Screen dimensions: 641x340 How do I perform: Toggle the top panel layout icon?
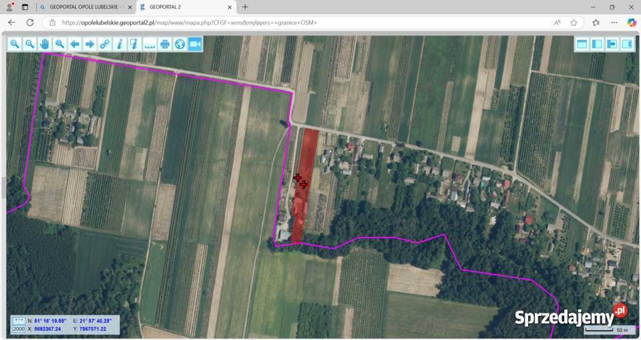tap(582, 44)
